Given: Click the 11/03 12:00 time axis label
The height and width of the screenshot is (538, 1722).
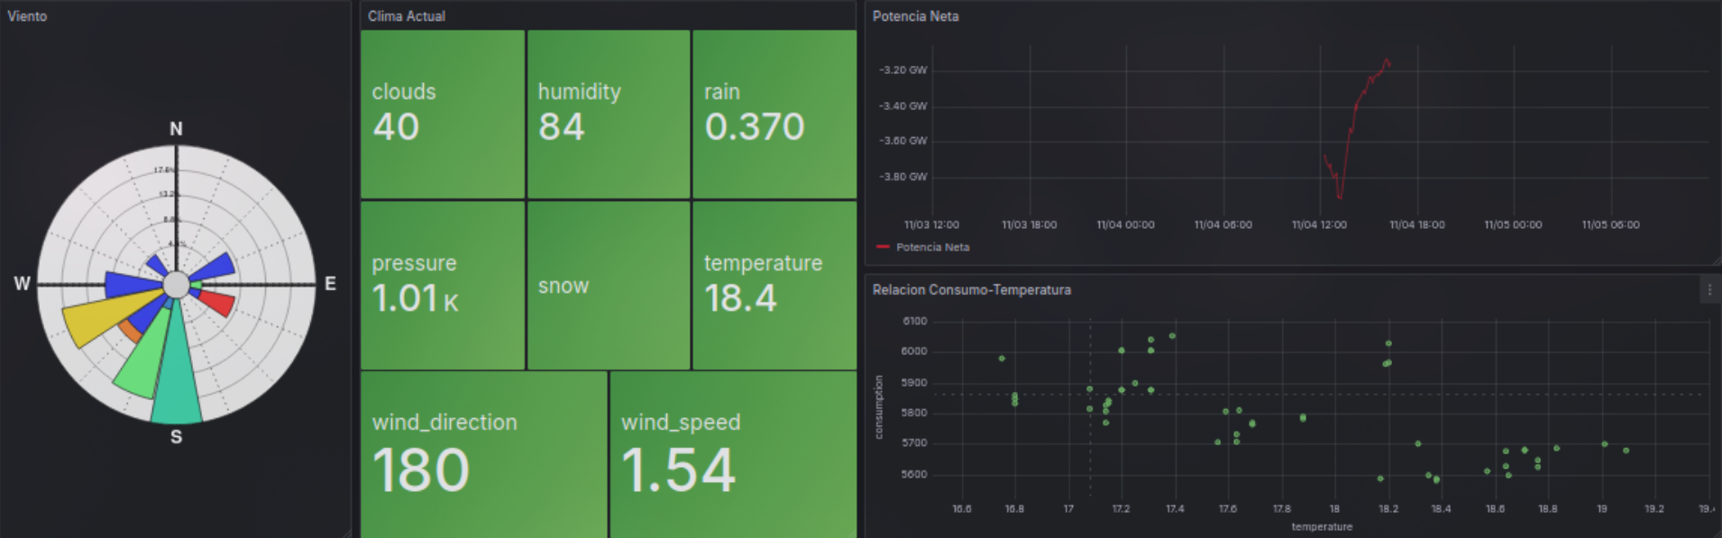Looking at the screenshot, I should click(x=931, y=225).
